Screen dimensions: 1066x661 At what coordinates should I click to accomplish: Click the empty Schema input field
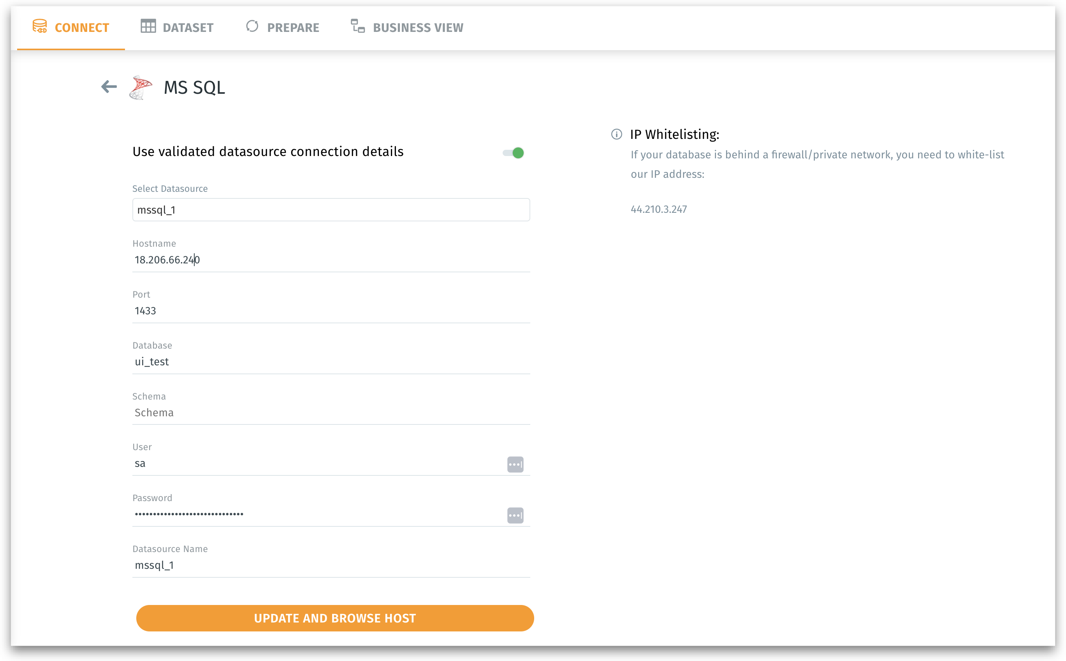(331, 413)
